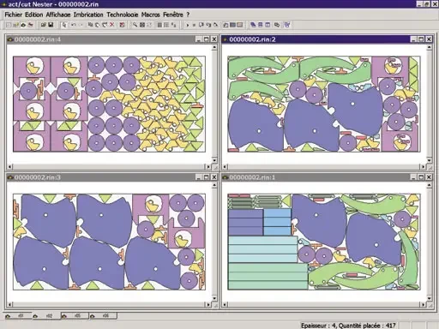Click the 'Epaisseur : 4, Quantité placée : 417' status text
The height and width of the screenshot is (329, 439).
(x=348, y=326)
